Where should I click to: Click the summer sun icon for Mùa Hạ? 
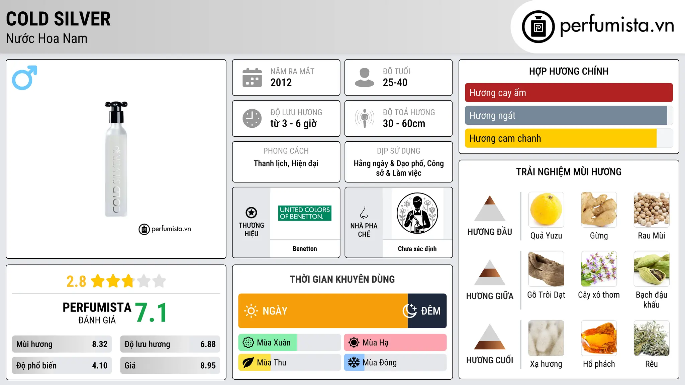(354, 343)
